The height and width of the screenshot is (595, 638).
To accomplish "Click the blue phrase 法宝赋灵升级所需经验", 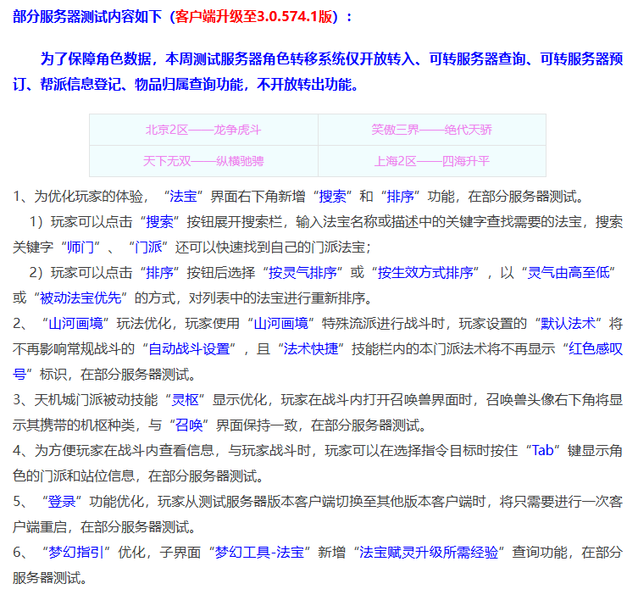I will click(x=429, y=553).
